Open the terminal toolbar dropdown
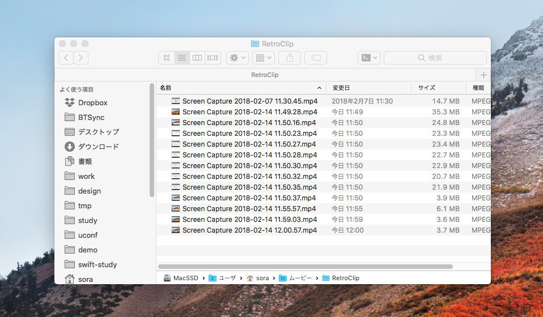543x317 pixels. 368,58
